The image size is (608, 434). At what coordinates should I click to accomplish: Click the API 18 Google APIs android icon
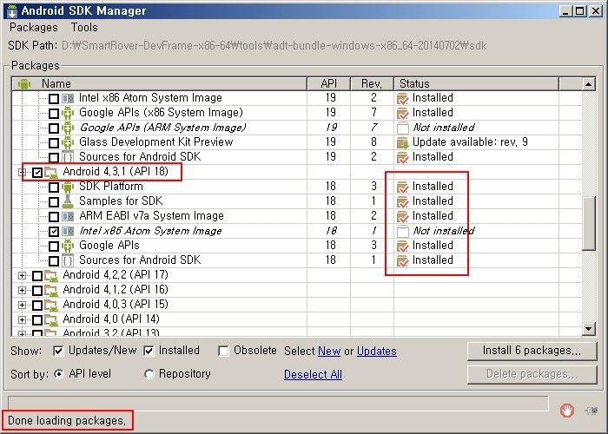[68, 246]
